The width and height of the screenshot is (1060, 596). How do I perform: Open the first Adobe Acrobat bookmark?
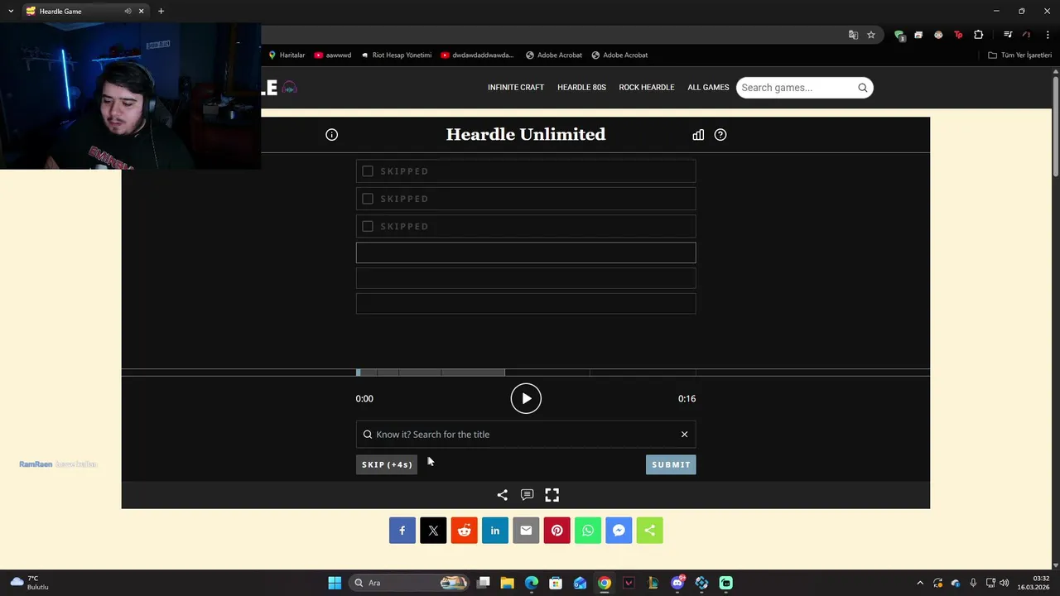pyautogui.click(x=554, y=55)
